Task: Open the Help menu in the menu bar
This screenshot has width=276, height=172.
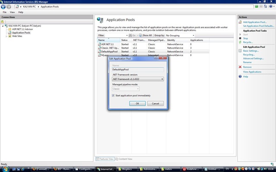Action: pos(21,12)
